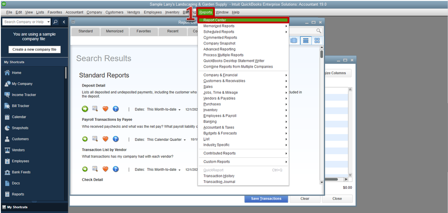Switch Report Center to carousel view
This screenshot has width=448, height=213.
point(294,40)
